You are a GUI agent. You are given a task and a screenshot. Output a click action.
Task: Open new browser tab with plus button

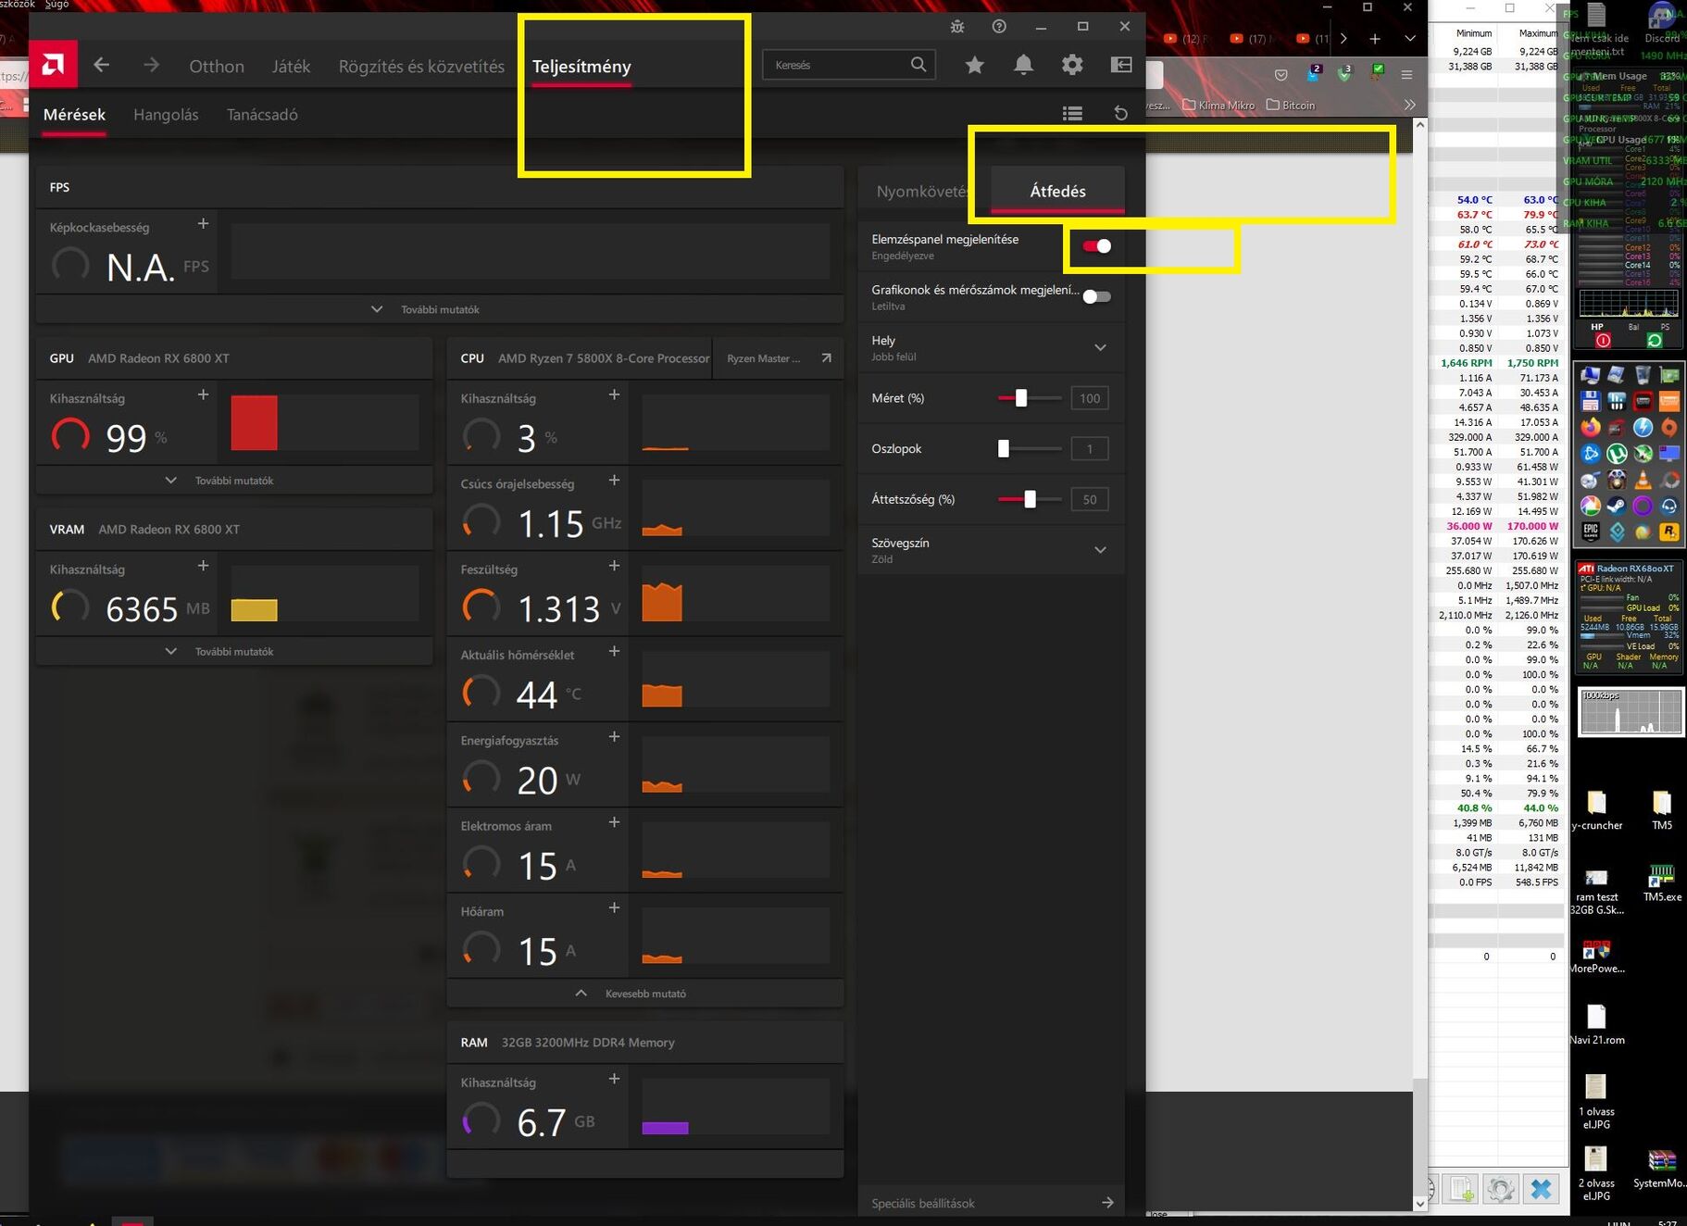tap(1374, 38)
